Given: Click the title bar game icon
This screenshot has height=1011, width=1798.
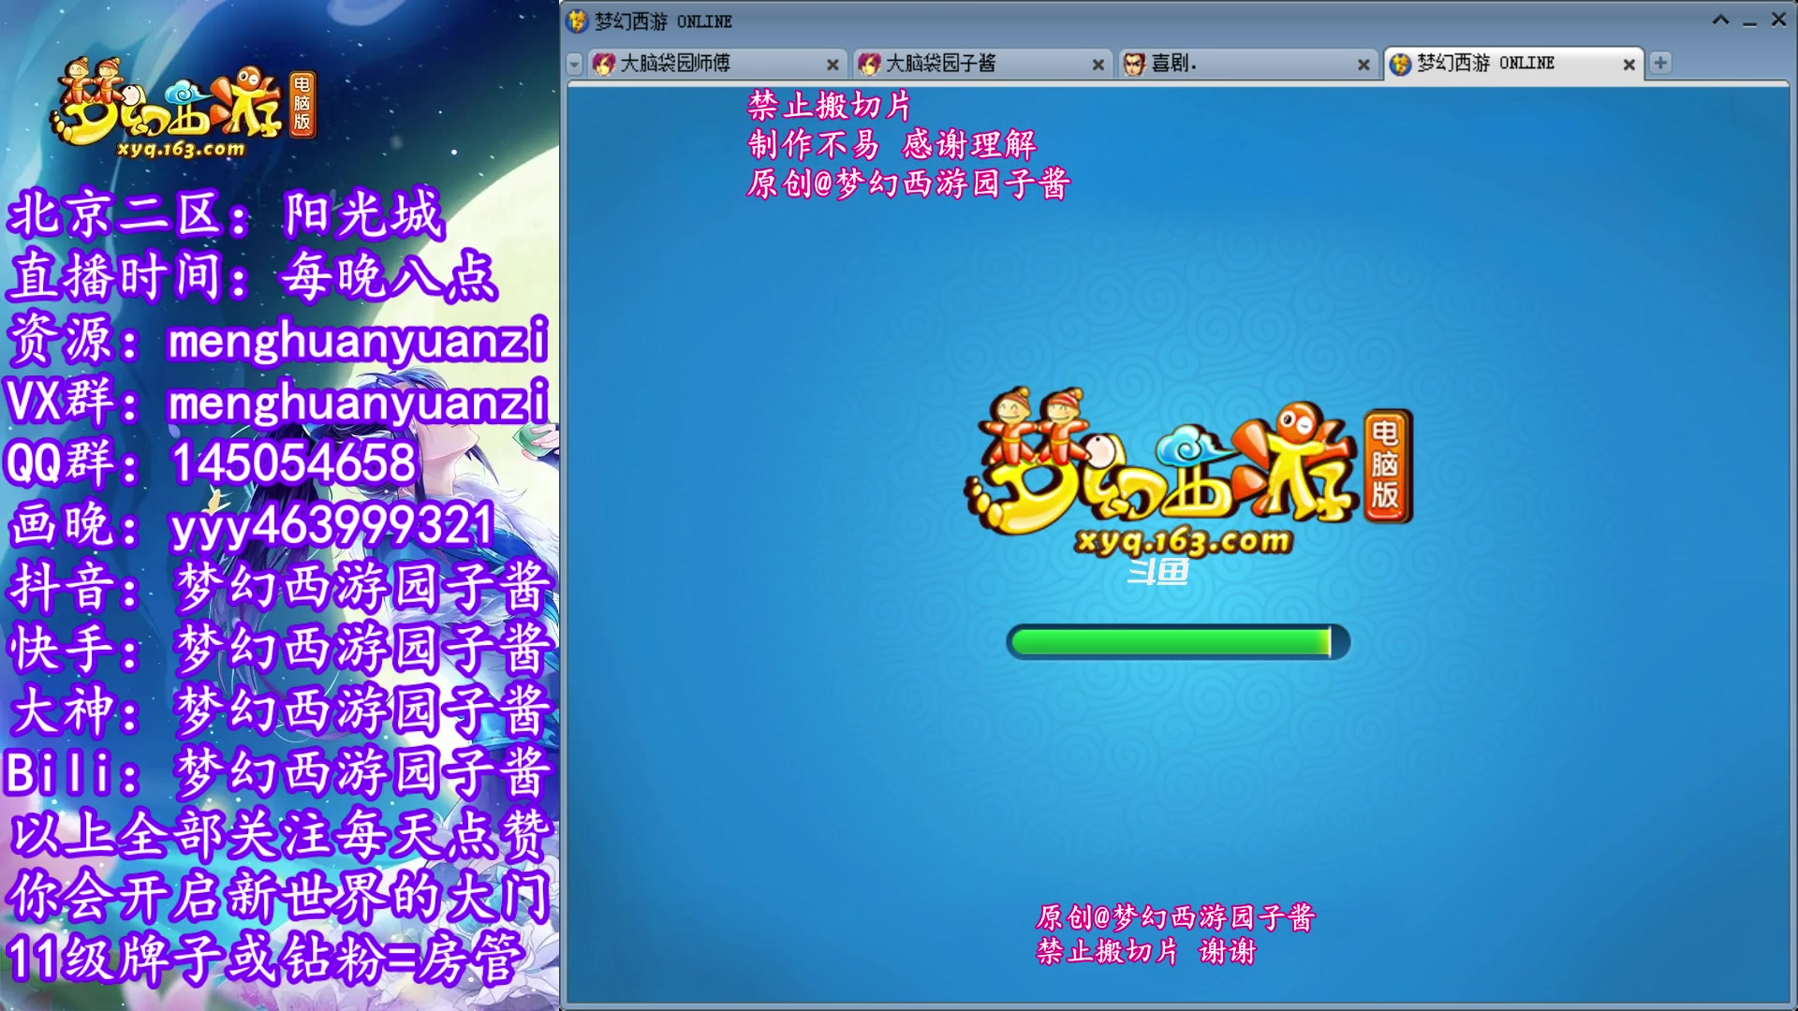Looking at the screenshot, I should (x=578, y=21).
